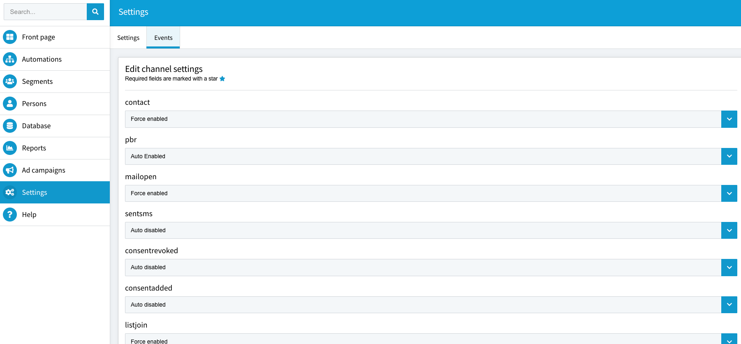The image size is (741, 344).
Task: Click the Automations hierarchy icon
Action: [x=10, y=59]
